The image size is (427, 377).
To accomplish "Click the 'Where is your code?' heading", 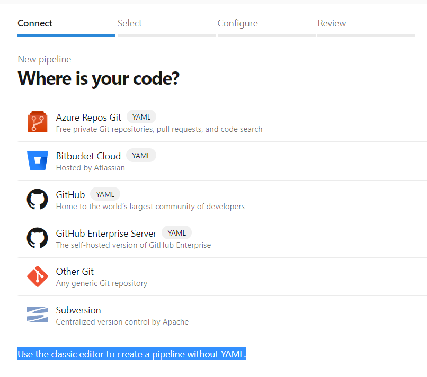I will [x=99, y=79].
